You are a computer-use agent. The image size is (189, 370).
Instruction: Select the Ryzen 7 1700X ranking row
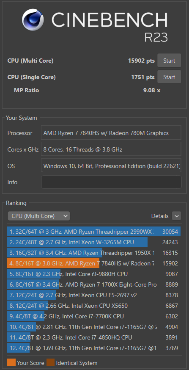pos(94,284)
